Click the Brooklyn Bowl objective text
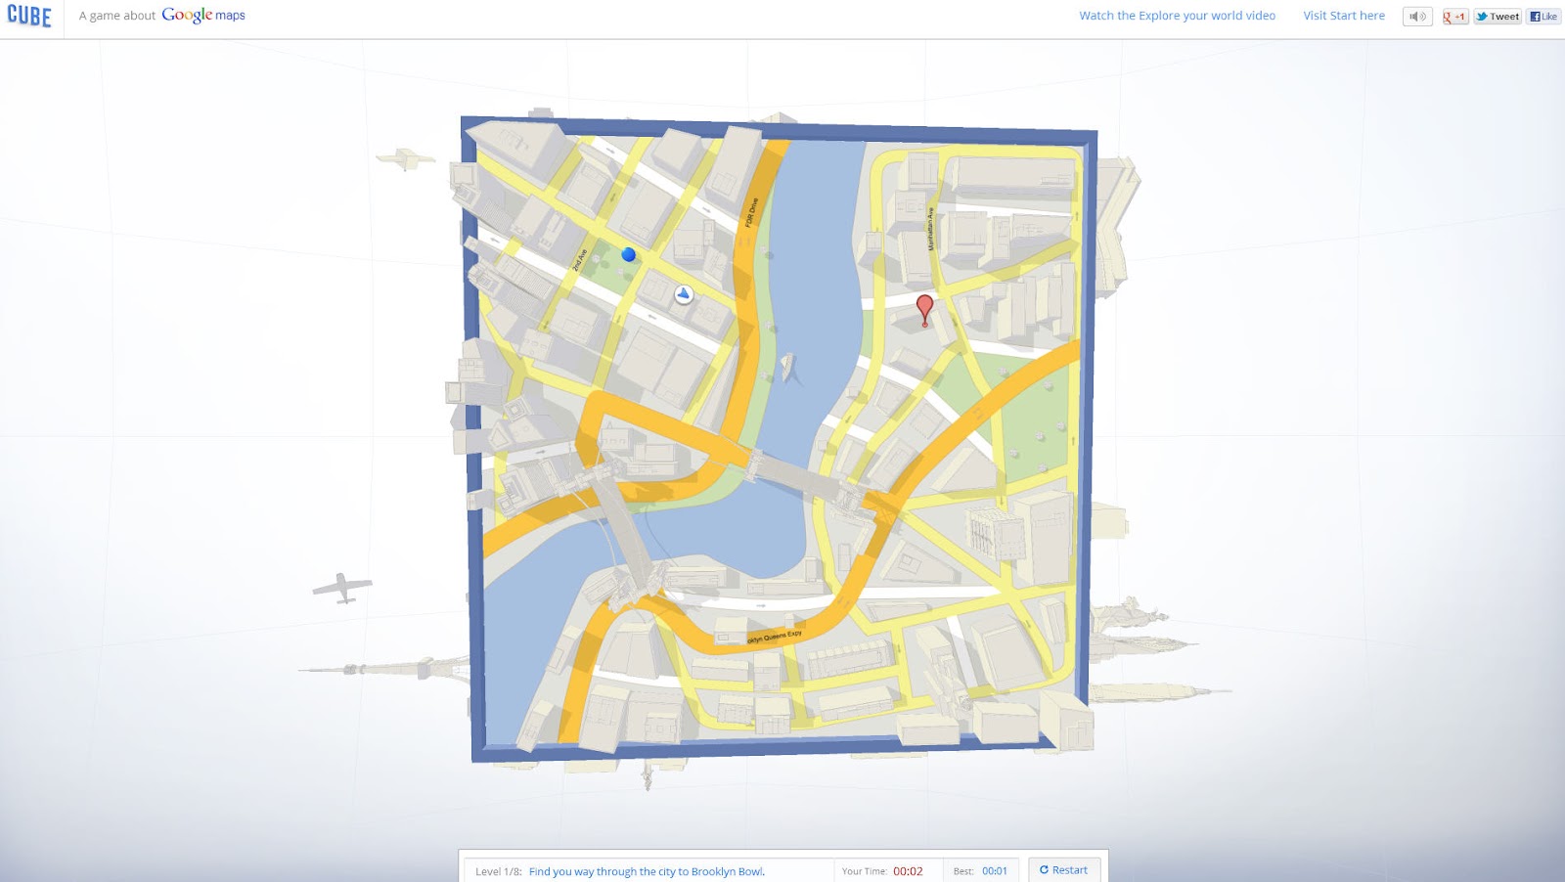Viewport: 1565px width, 882px height. click(647, 871)
